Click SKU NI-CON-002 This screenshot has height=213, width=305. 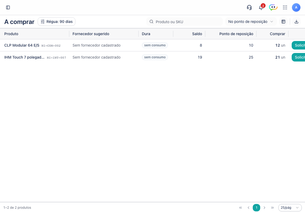[51, 46]
